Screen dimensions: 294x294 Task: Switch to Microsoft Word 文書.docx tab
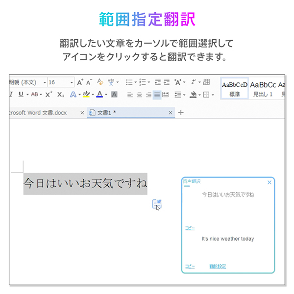[44, 113]
